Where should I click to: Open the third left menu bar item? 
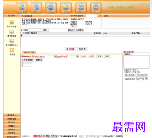click(12, 122)
